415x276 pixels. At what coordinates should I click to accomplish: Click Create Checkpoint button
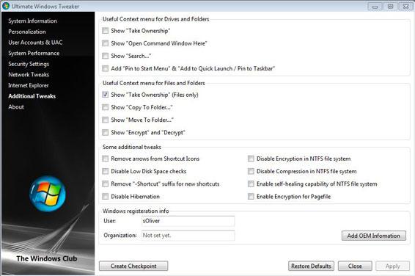pyautogui.click(x=133, y=266)
